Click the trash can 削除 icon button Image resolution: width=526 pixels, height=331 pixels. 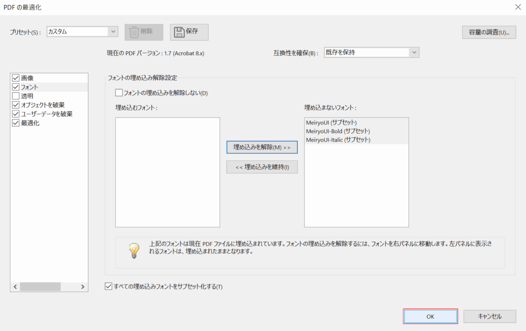point(144,32)
